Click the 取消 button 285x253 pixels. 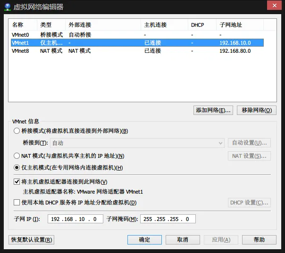tap(183, 240)
